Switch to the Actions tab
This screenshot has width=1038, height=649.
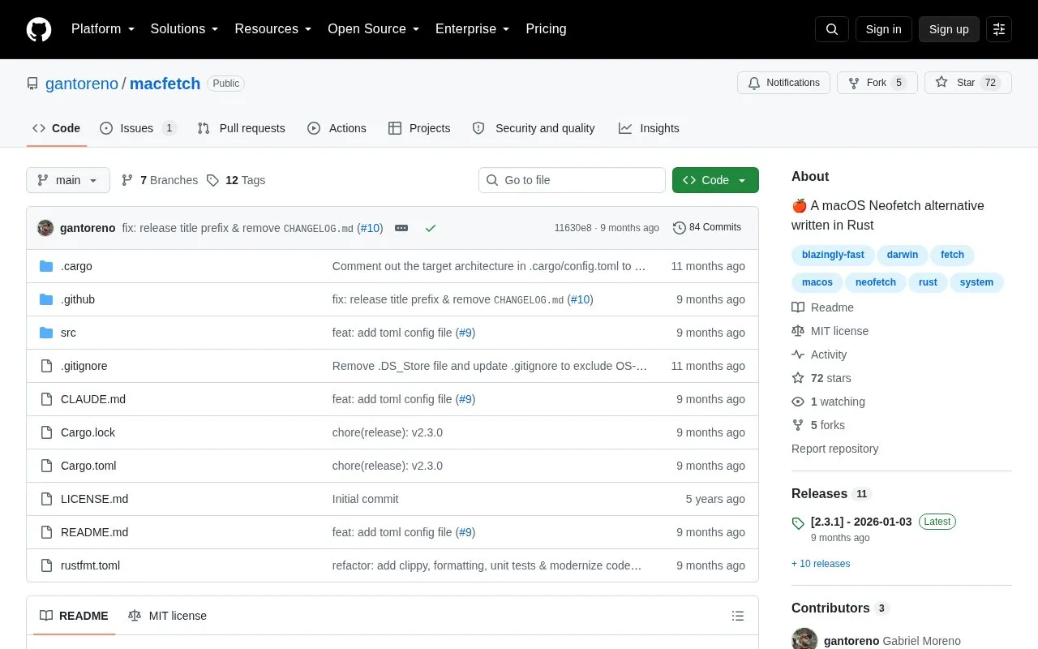pos(337,128)
